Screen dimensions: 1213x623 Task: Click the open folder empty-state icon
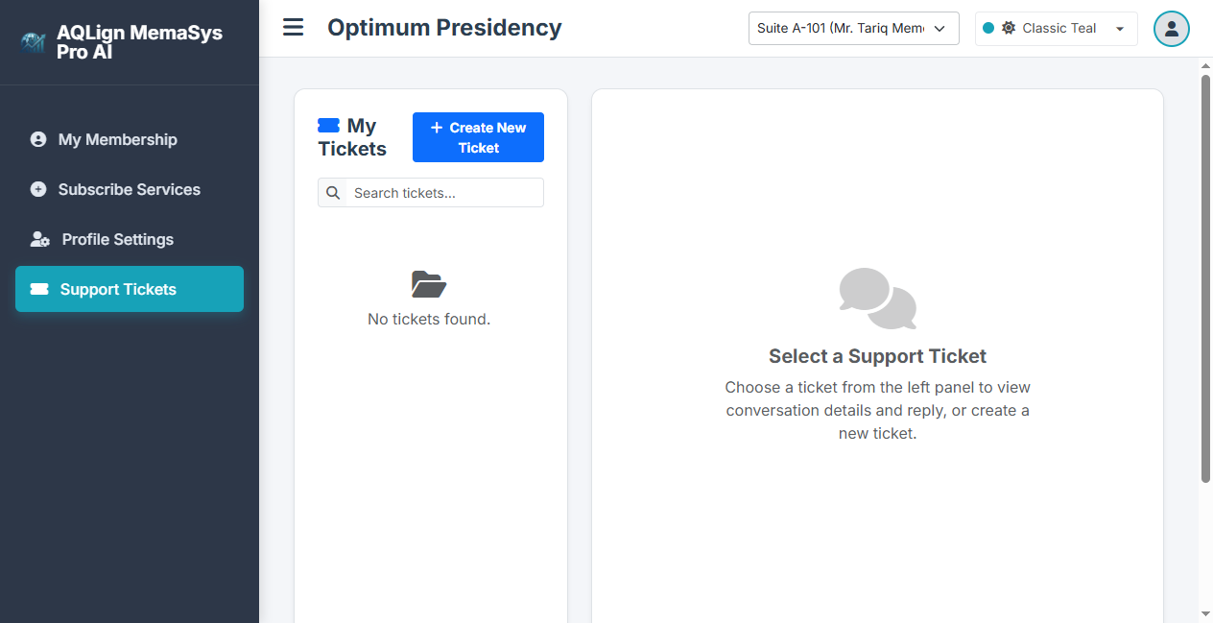pos(429,284)
